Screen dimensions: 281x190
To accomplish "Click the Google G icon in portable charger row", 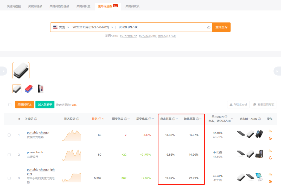I will coord(270,138).
